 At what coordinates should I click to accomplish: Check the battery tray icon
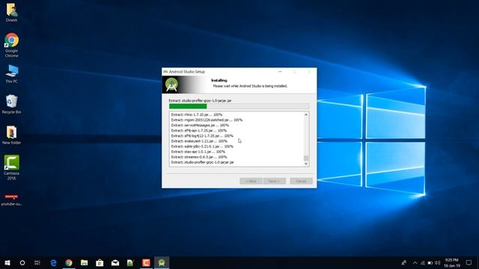[x=430, y=262]
